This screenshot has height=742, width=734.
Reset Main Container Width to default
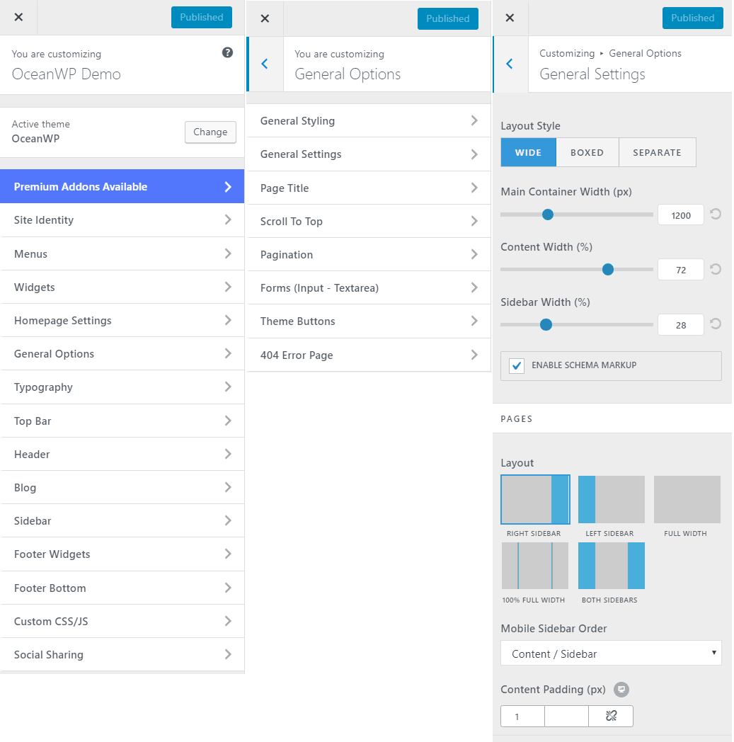tap(715, 214)
